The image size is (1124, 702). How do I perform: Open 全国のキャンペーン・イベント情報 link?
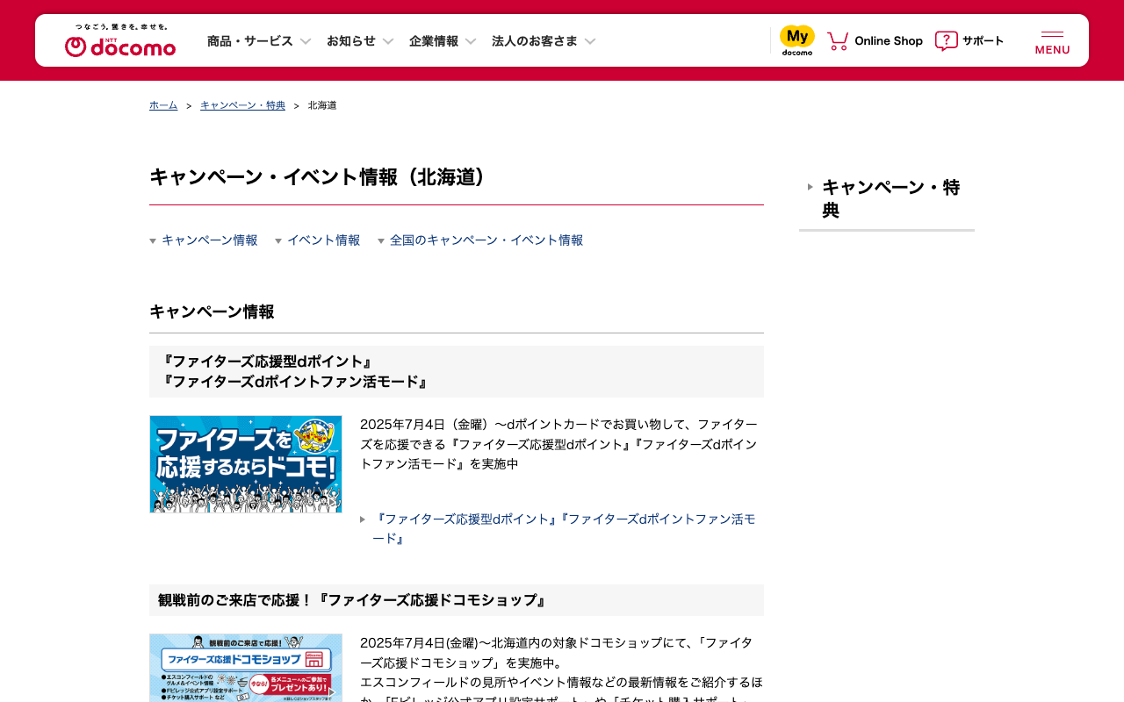(486, 240)
